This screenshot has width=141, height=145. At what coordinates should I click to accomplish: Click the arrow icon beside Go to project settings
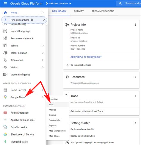click(67, 65)
